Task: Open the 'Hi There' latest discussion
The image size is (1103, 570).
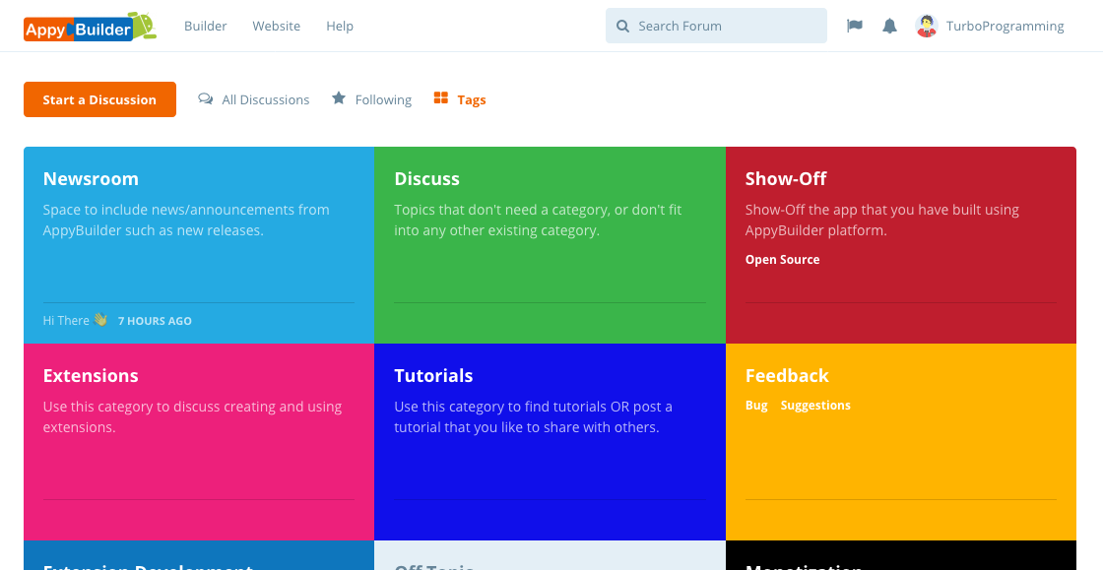Action: click(75, 321)
